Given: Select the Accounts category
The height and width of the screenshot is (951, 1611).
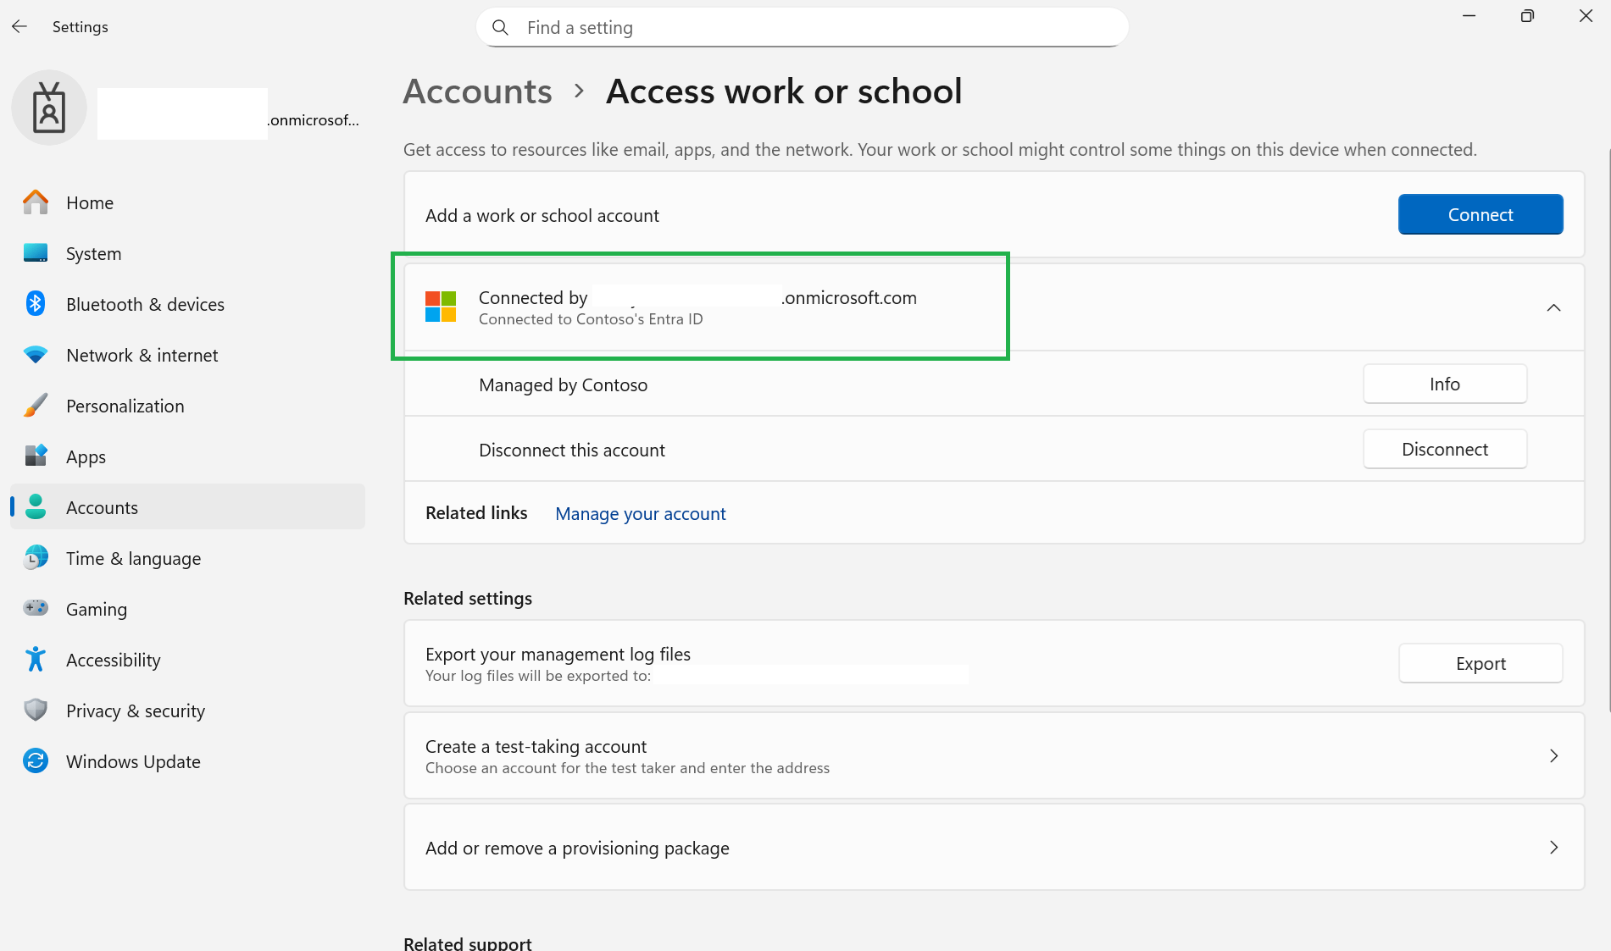Looking at the screenshot, I should [x=187, y=507].
